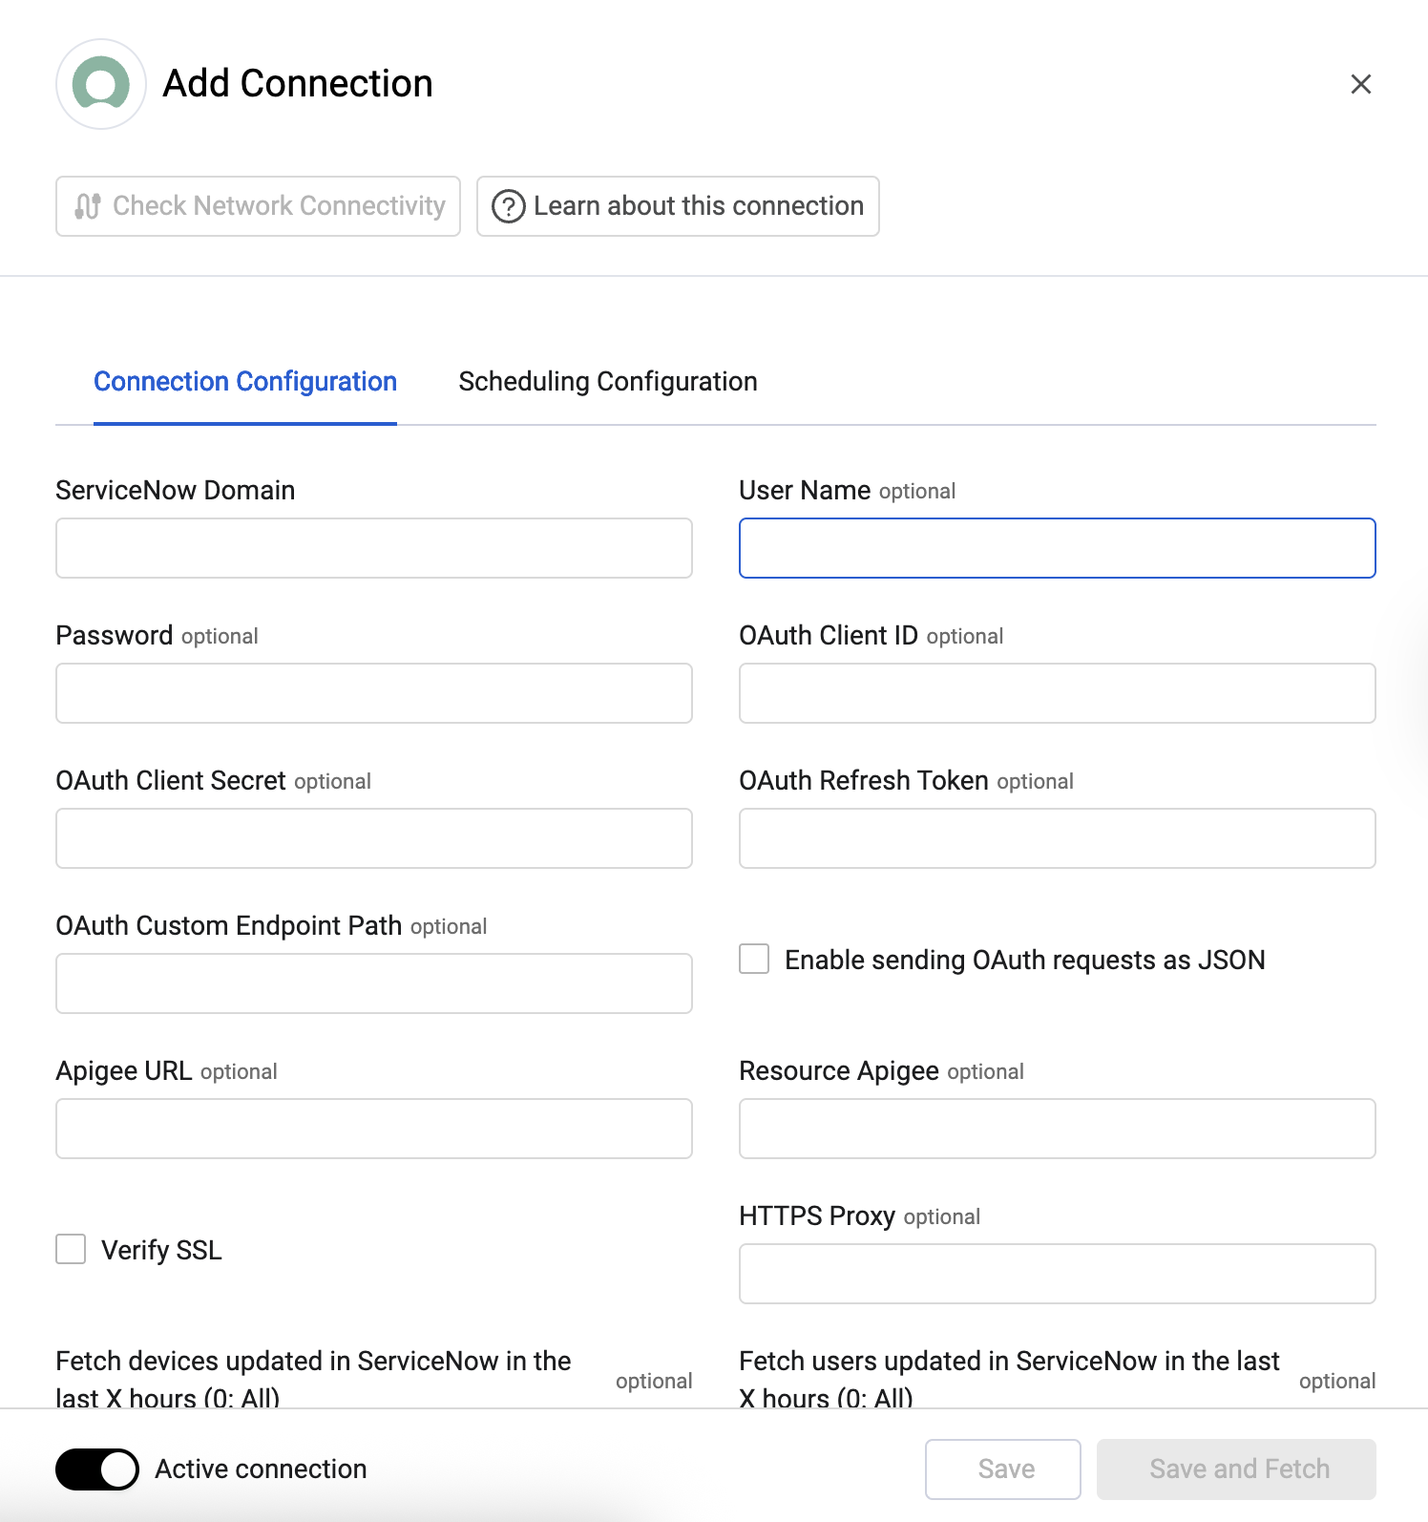
Task: Click the Save and Fetch button
Action: (x=1237, y=1469)
